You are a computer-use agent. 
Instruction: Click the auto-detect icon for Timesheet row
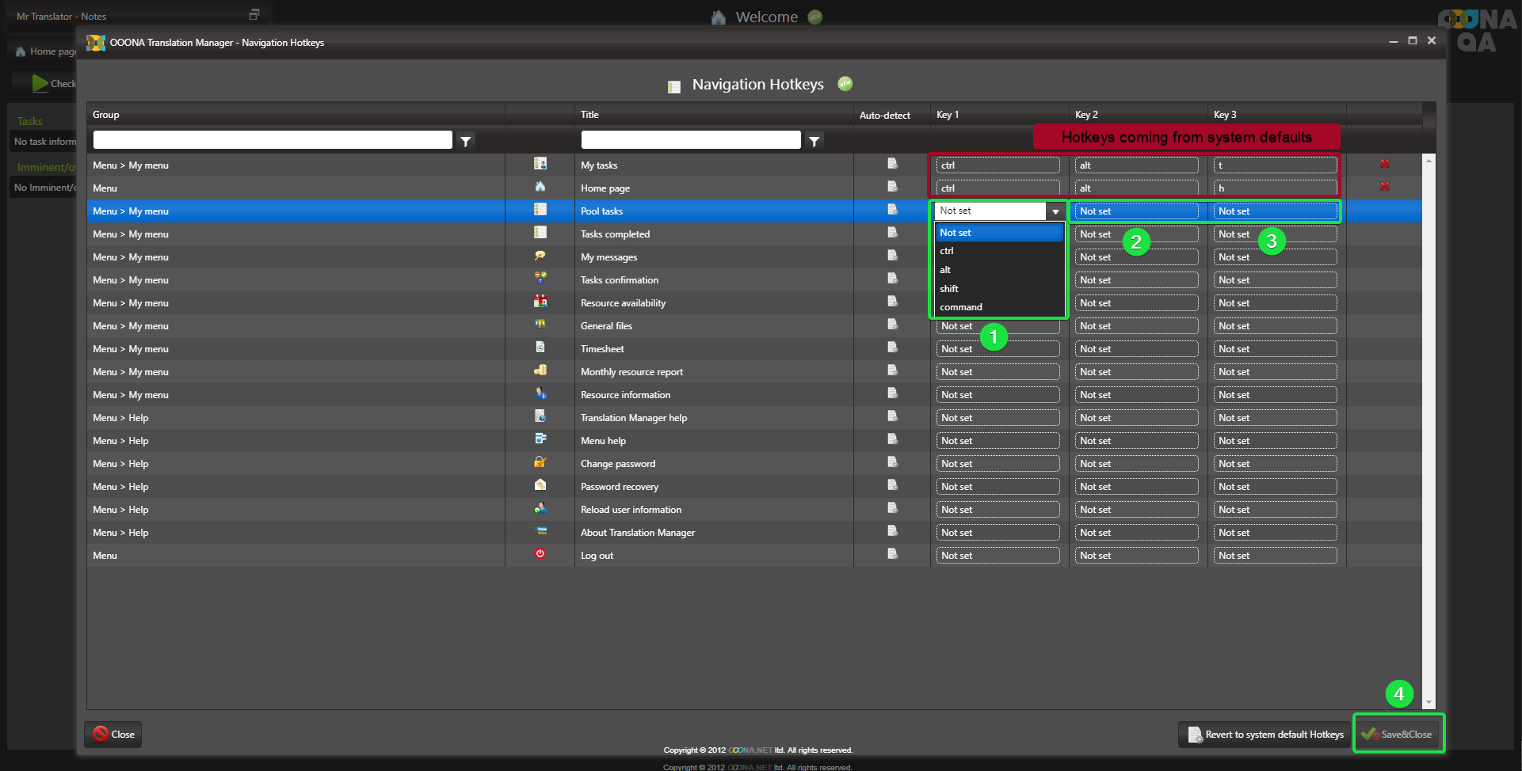coord(892,348)
